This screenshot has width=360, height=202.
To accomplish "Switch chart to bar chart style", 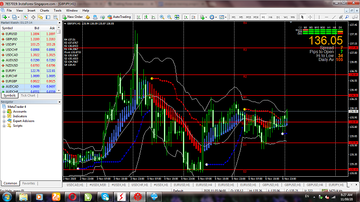I will coord(139,17).
